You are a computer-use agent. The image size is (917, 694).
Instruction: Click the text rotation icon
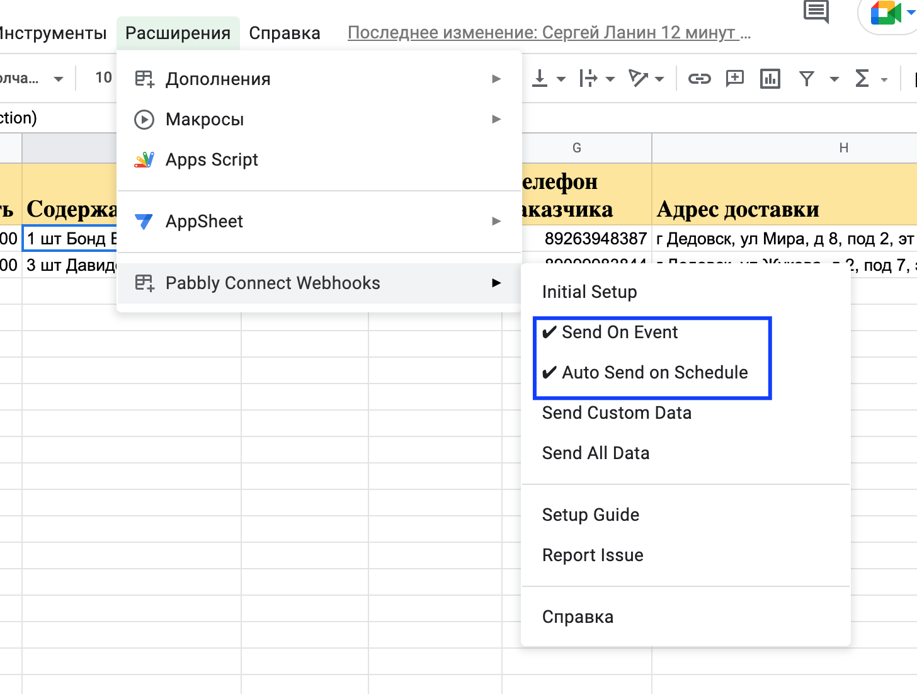point(638,79)
